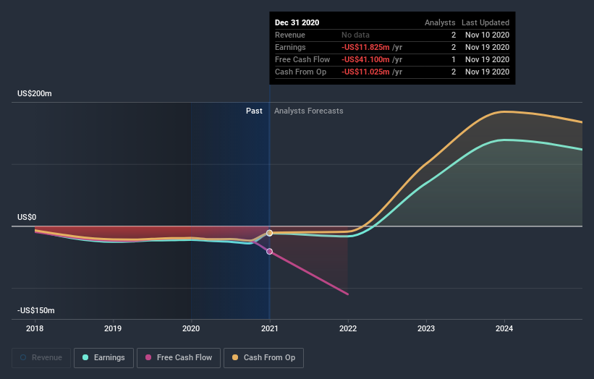
Task: Click the Past region label
Action: tap(254, 111)
